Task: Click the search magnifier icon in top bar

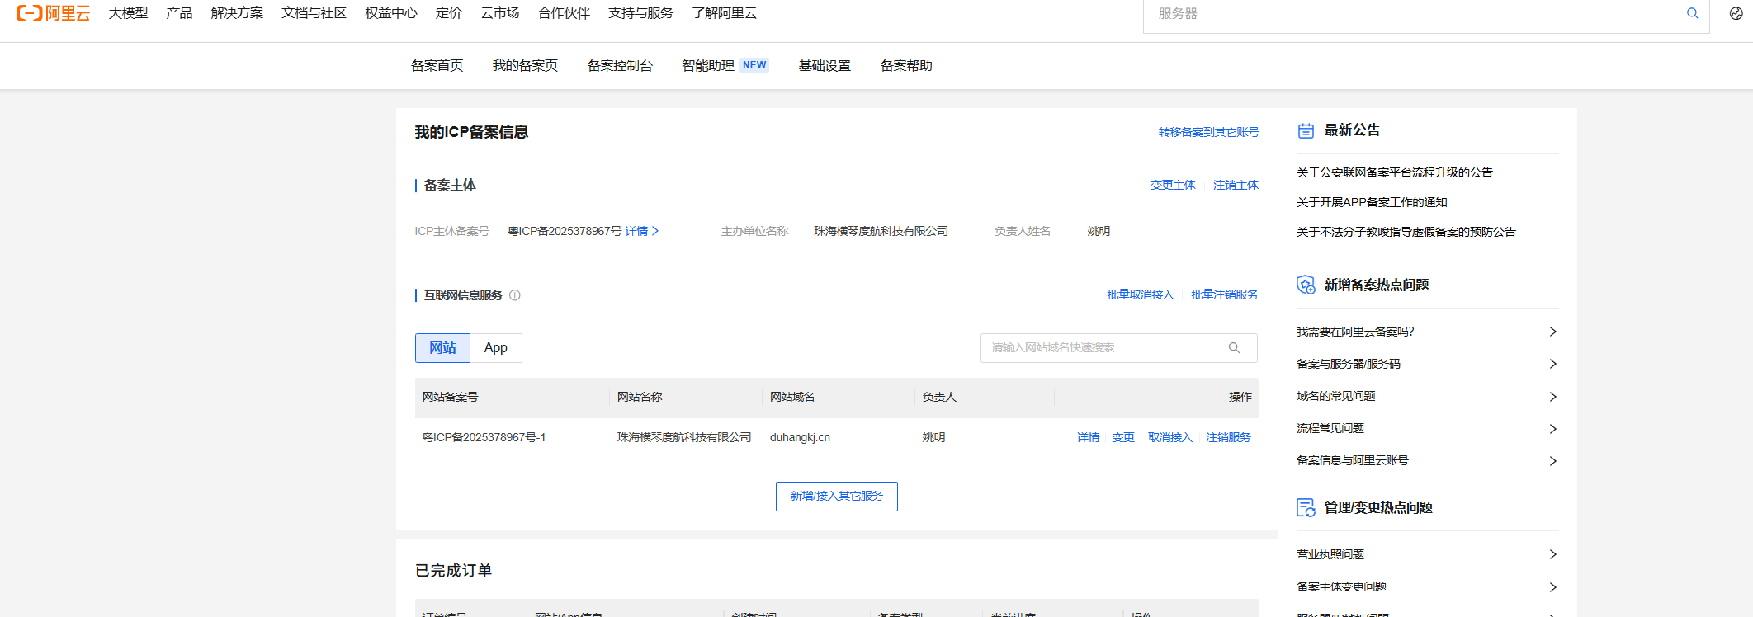Action: [x=1692, y=13]
